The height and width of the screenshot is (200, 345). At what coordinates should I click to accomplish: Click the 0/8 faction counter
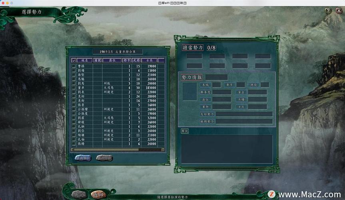click(x=211, y=48)
